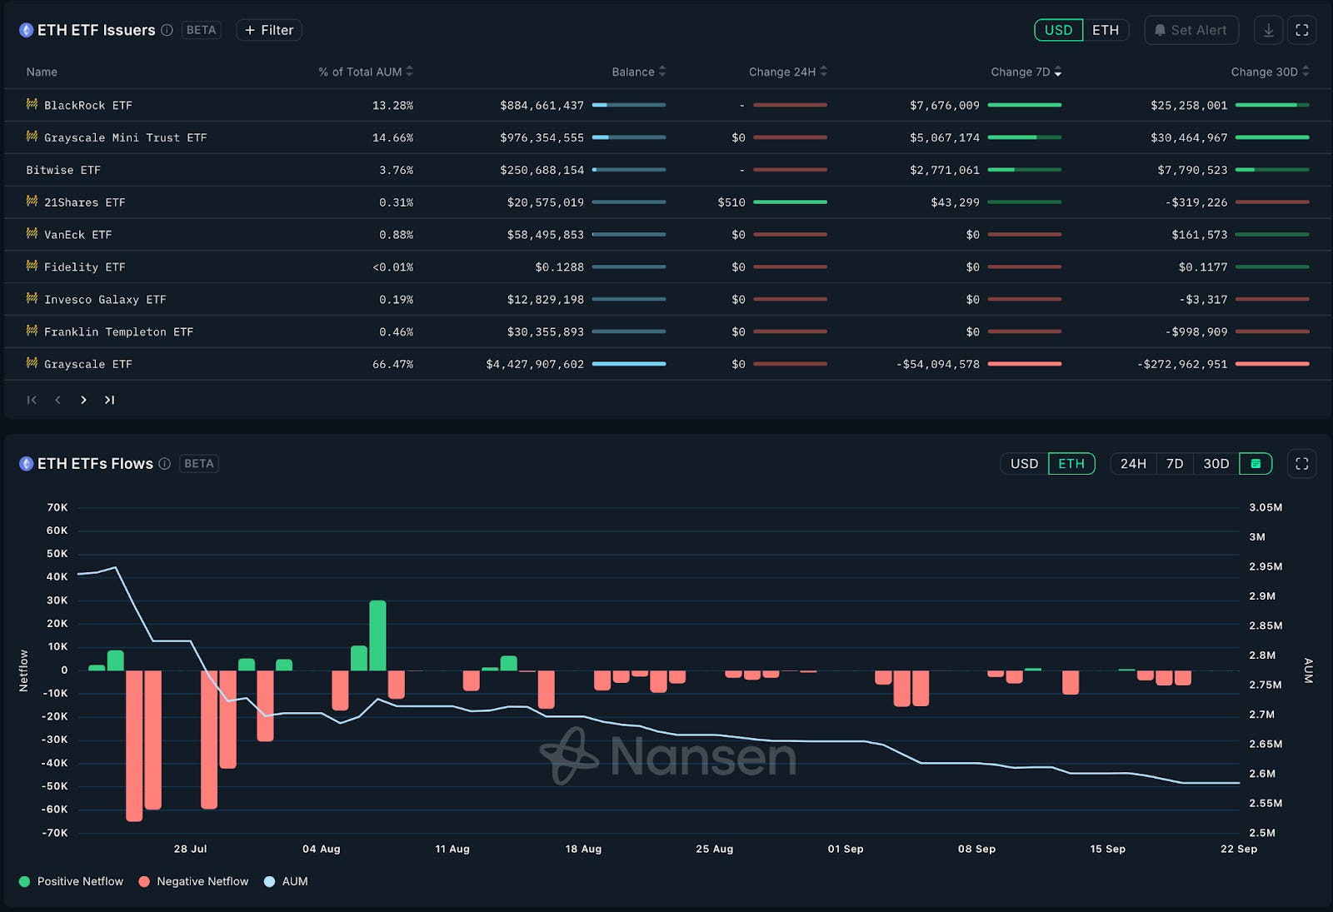Click the label icon beside 21Shares ETF
Image resolution: width=1333 pixels, height=912 pixels.
point(32,202)
